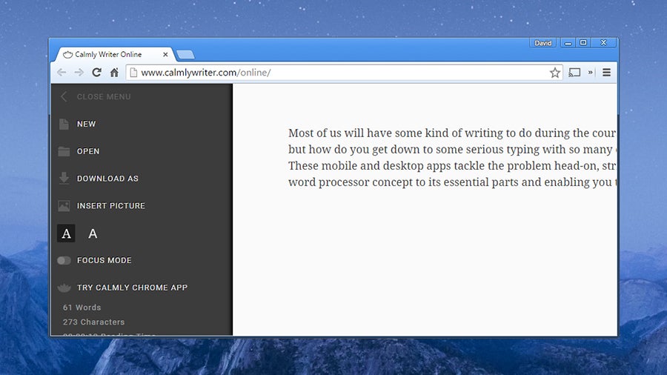Click the line starting 'These mobile and desktop'
Viewport: 667px width, 375px height.
(452, 166)
